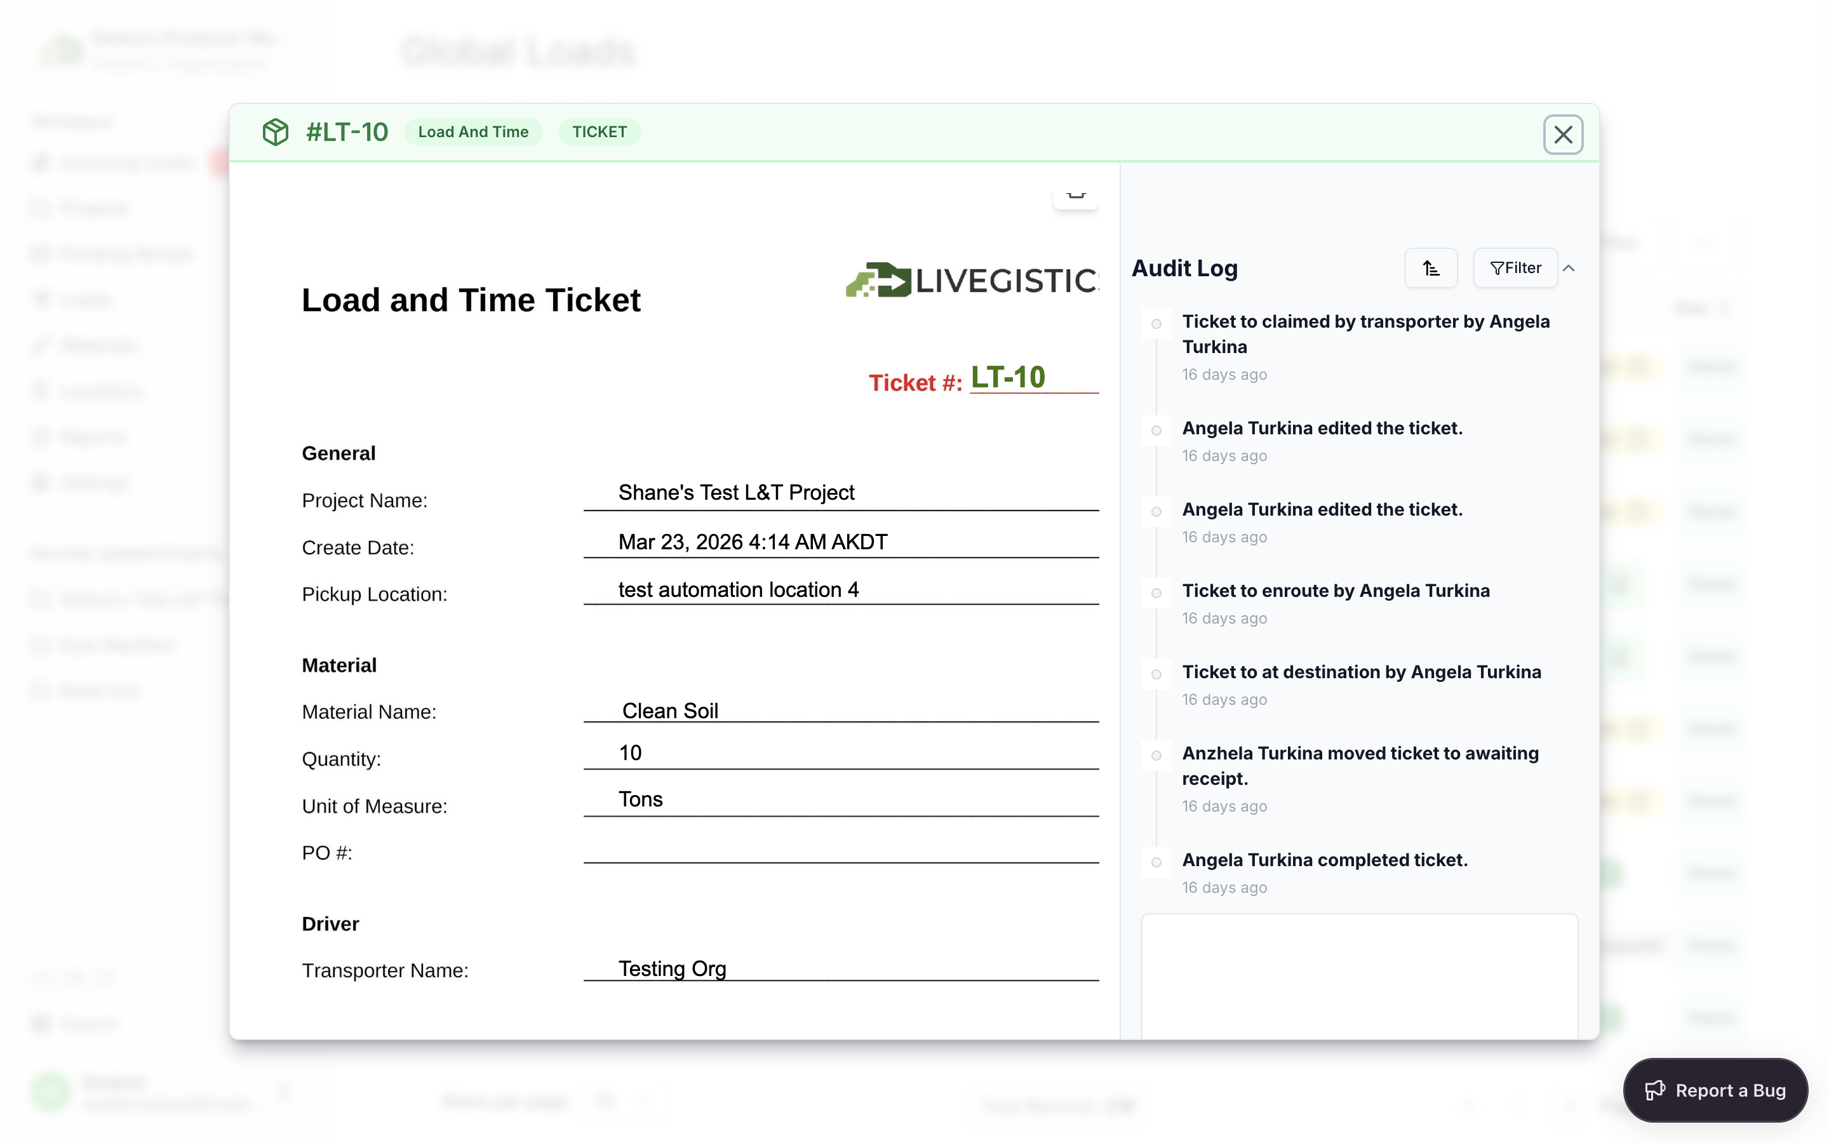Image resolution: width=1829 pixels, height=1143 pixels.
Task: Open the audit log Filter
Action: click(x=1515, y=267)
